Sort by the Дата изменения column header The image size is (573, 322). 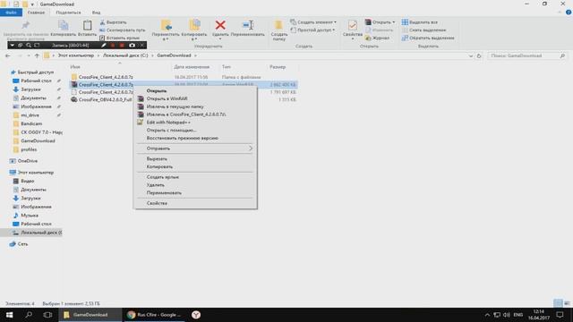coord(192,67)
